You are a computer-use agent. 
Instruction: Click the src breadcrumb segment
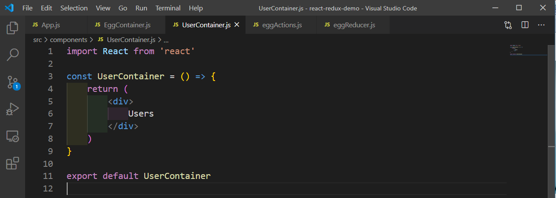point(38,39)
